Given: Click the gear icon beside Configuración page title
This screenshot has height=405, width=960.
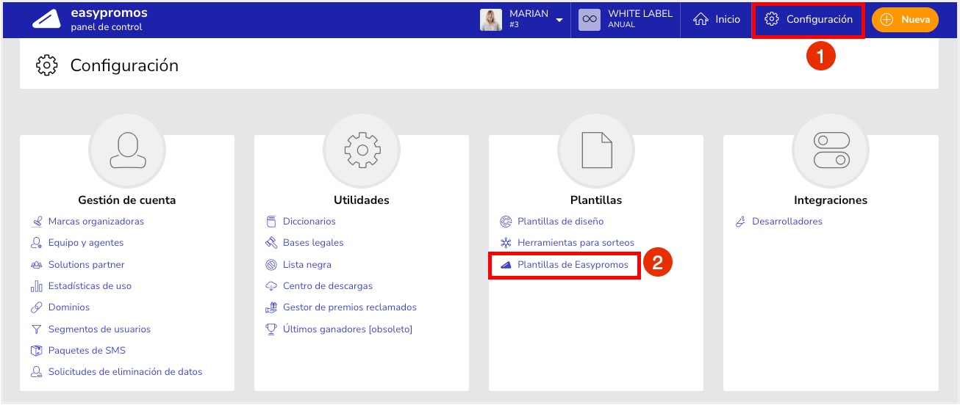Looking at the screenshot, I should pos(46,65).
